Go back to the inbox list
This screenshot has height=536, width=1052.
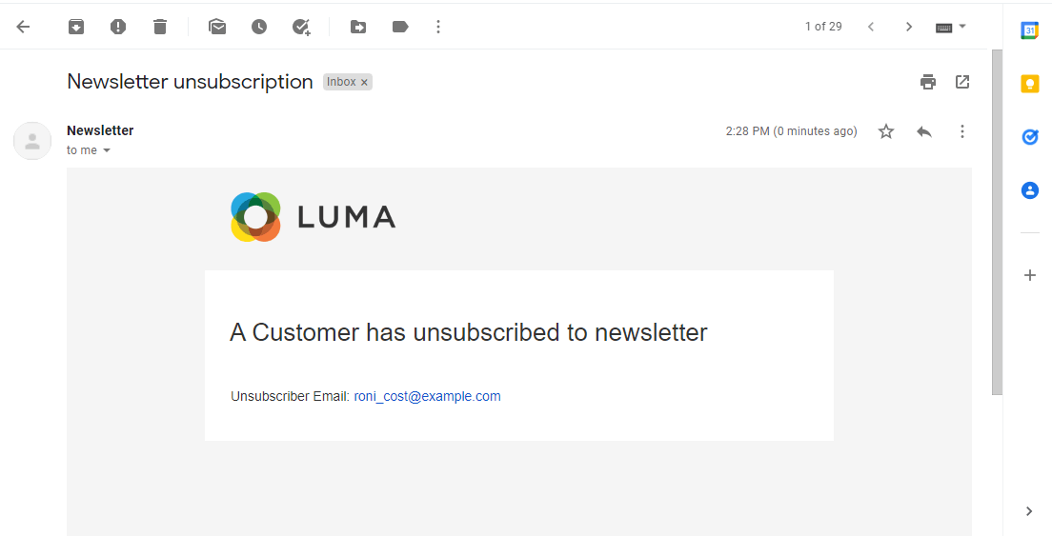click(23, 27)
